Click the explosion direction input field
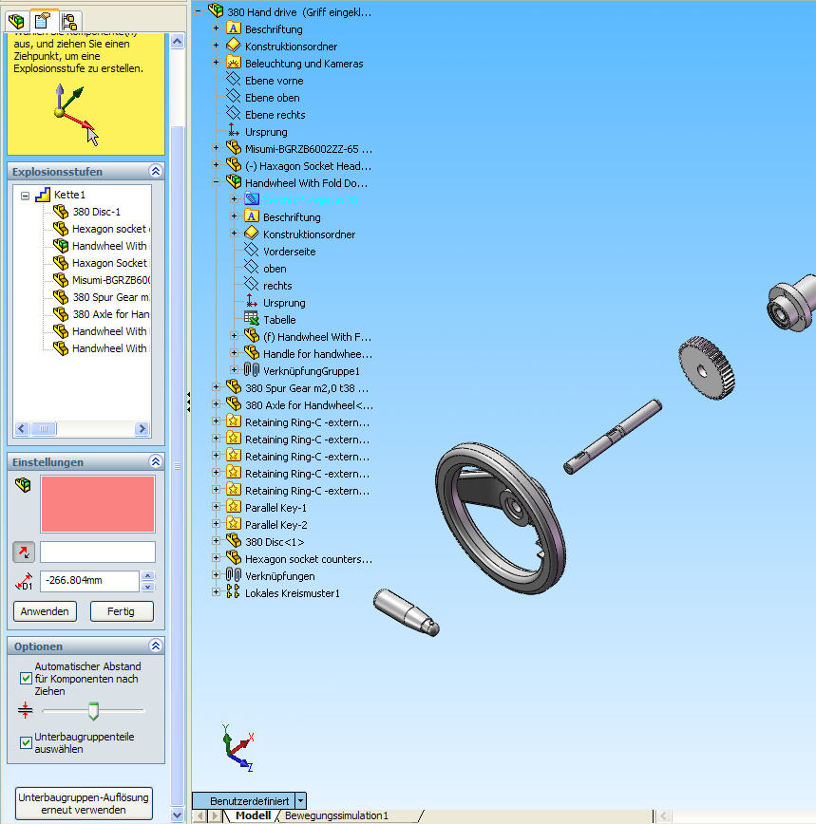The image size is (816, 824). (98, 552)
